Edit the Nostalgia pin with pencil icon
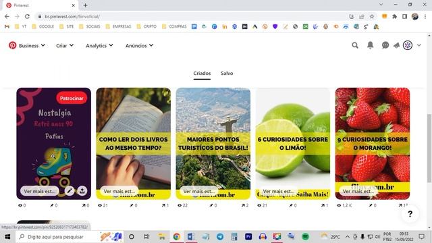The image size is (432, 243). click(70, 190)
